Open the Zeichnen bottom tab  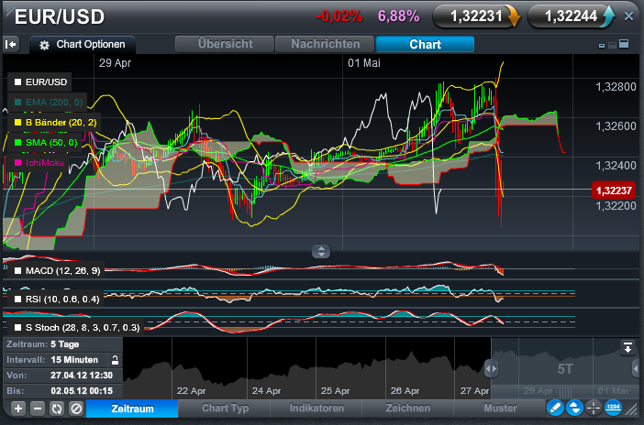(x=408, y=409)
